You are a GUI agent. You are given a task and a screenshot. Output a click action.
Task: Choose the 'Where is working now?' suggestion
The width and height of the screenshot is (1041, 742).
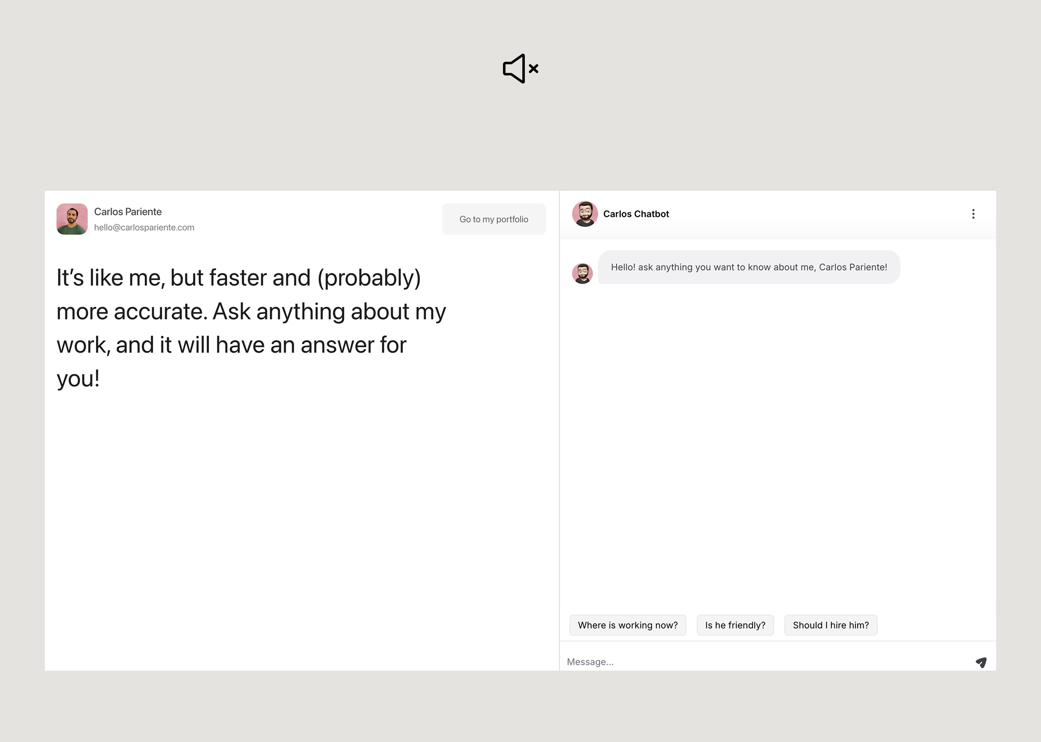pyautogui.click(x=628, y=625)
